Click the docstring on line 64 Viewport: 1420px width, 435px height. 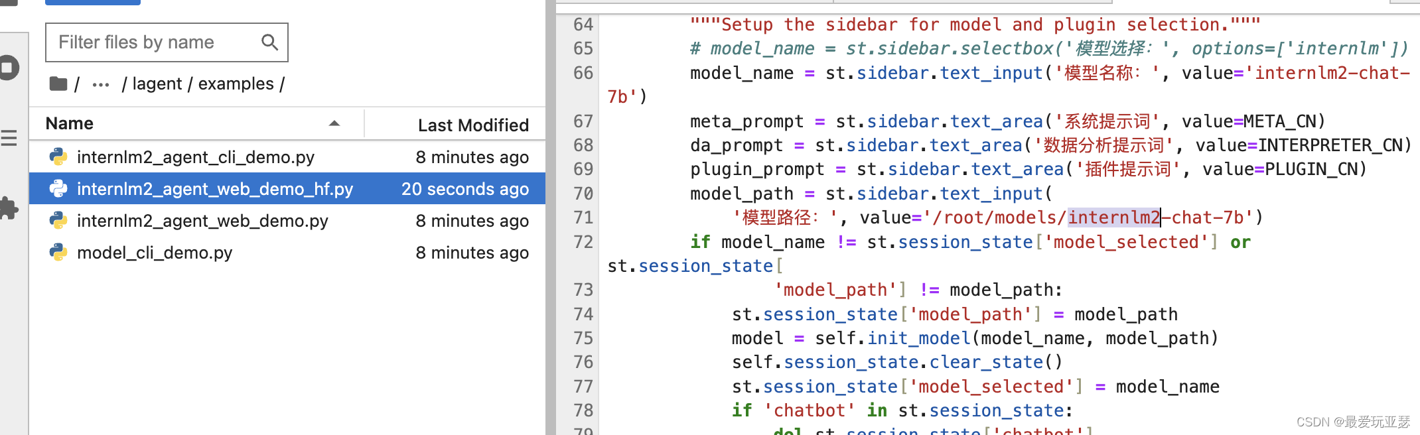click(x=975, y=25)
